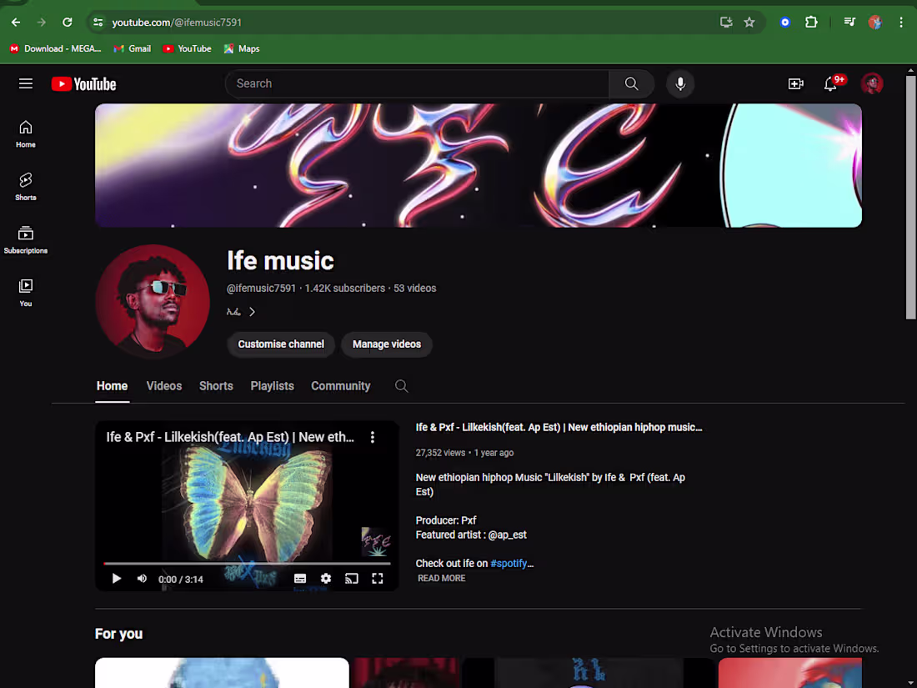Open the notifications bell

[x=830, y=83]
